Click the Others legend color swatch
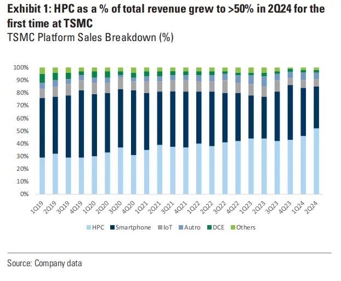 click(x=233, y=227)
